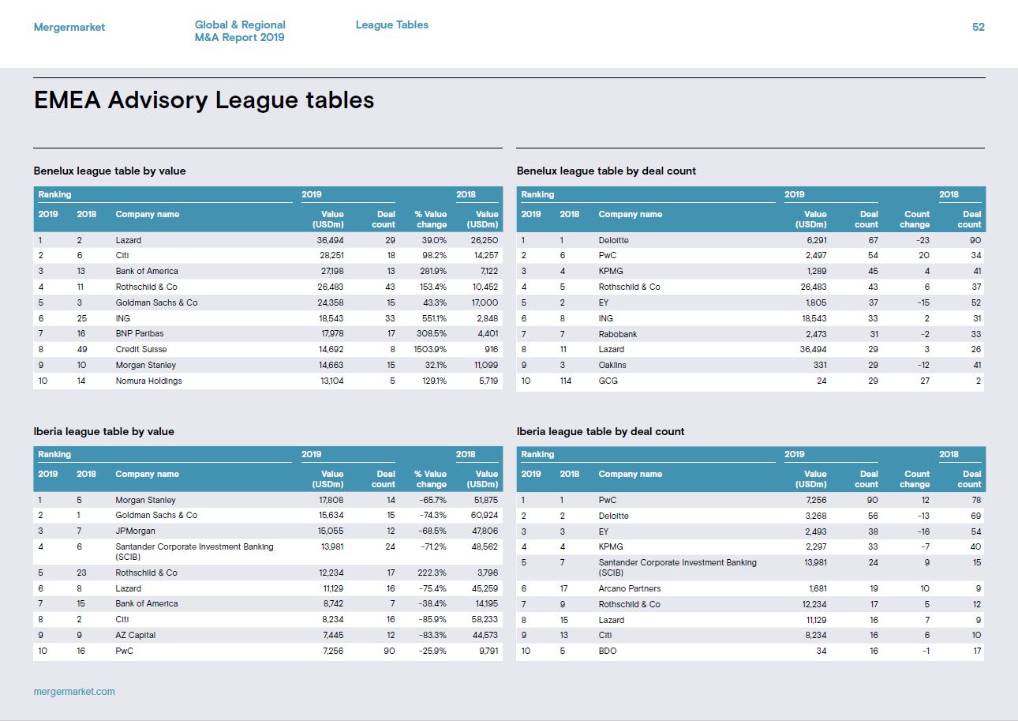Select the 'Oaklins' company name
The image size is (1018, 721).
point(613,365)
